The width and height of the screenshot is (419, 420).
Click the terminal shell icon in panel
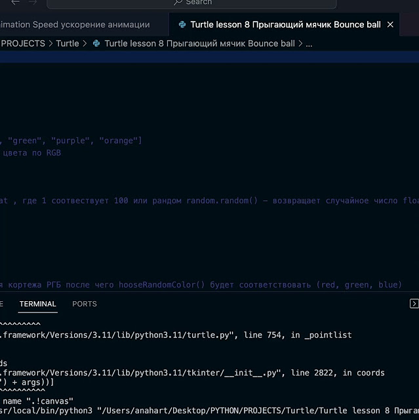tap(414, 304)
